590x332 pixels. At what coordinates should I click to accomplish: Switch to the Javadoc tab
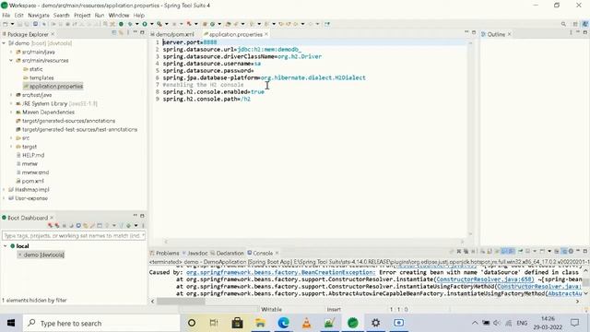tap(195, 253)
